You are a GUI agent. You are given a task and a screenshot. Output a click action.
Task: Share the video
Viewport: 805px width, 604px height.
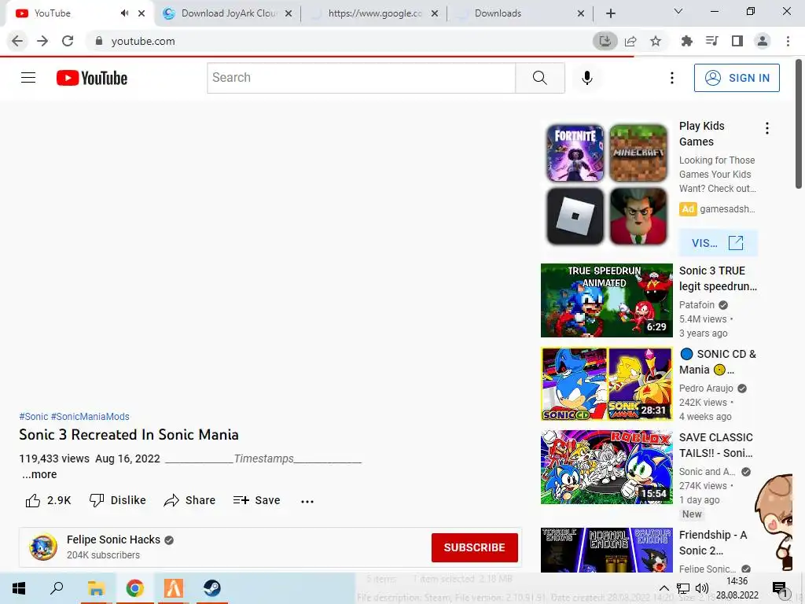coord(189,500)
